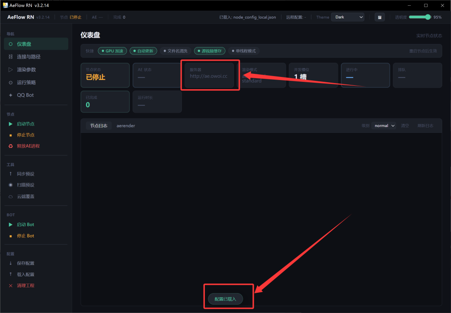Open the log level dropdown set to normal

coord(384,126)
